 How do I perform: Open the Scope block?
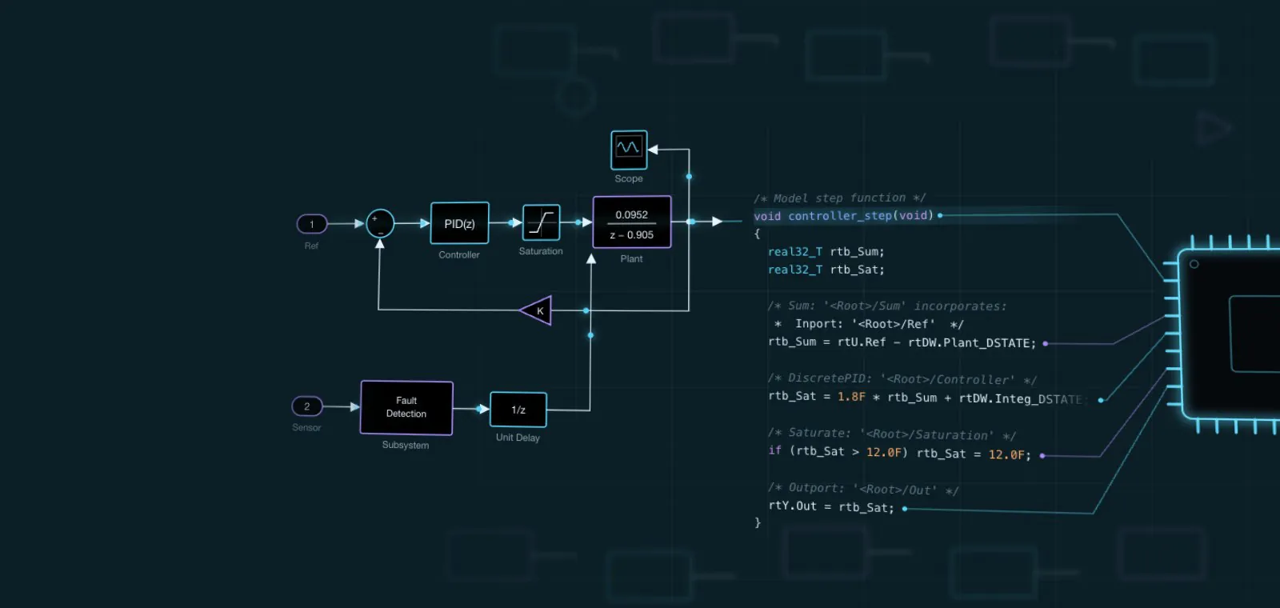click(x=629, y=150)
